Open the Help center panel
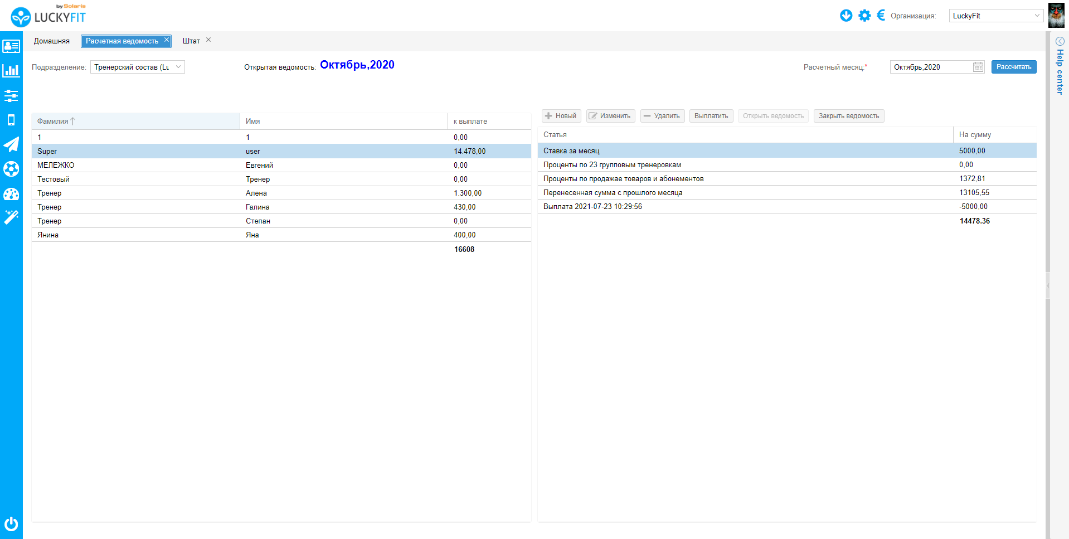Viewport: 1069px width, 539px height. pos(1060,66)
